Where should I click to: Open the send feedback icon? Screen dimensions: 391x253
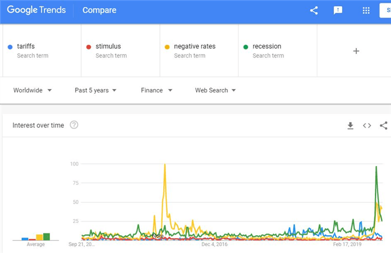(338, 10)
